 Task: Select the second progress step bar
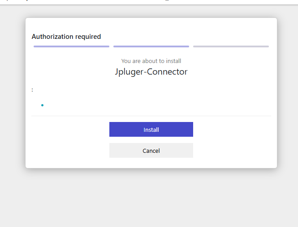151,46
